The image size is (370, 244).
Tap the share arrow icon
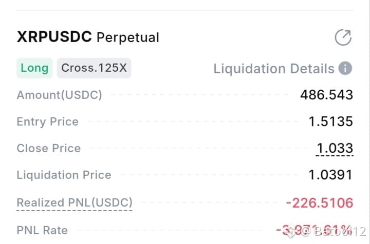tap(343, 37)
